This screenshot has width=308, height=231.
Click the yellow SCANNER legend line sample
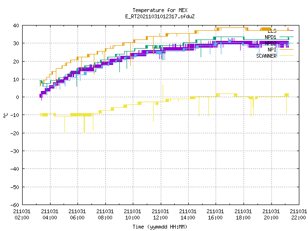[x=286, y=56]
